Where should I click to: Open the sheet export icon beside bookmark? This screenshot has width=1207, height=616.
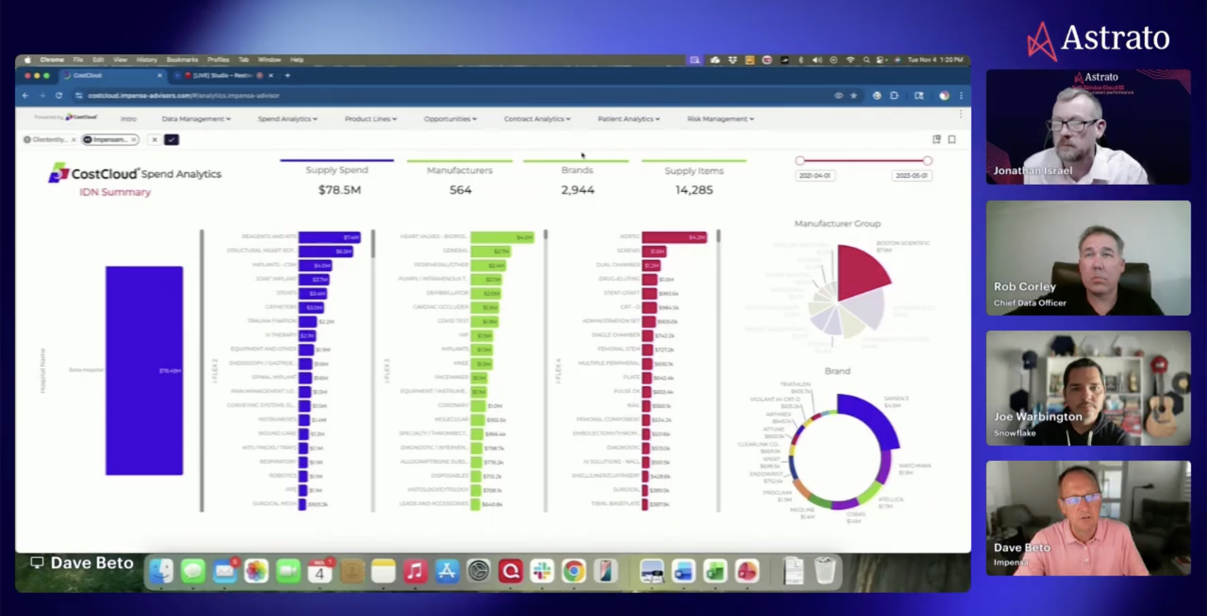(936, 140)
